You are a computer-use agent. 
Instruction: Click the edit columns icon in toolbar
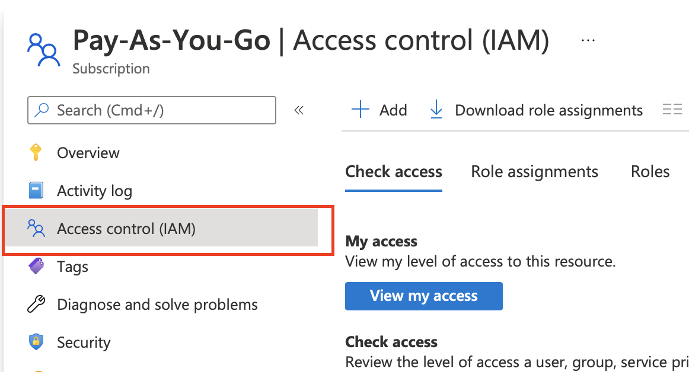tap(672, 110)
